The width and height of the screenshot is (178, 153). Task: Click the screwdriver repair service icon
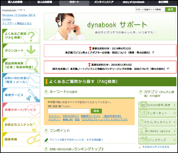pyautogui.click(x=33, y=95)
